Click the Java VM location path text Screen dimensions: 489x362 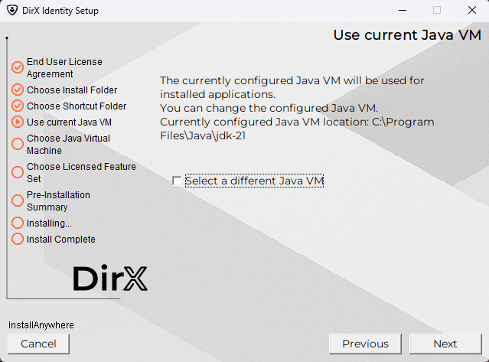point(297,129)
